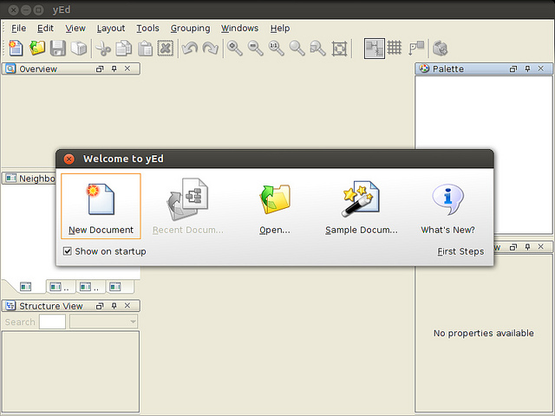
Task: Click the Structure View title icon
Action: 10,306
